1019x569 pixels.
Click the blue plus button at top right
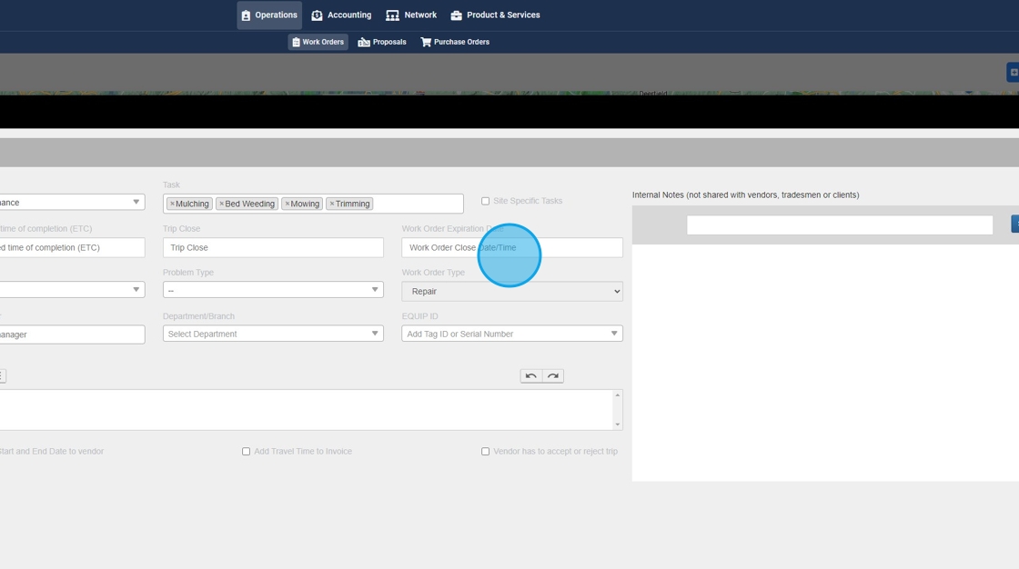(1014, 72)
